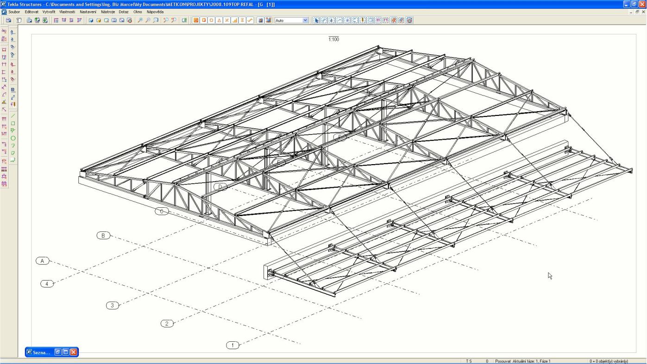Viewport: 647px width, 364px height.
Task: Open the Soubor menu
Action: tap(14, 12)
